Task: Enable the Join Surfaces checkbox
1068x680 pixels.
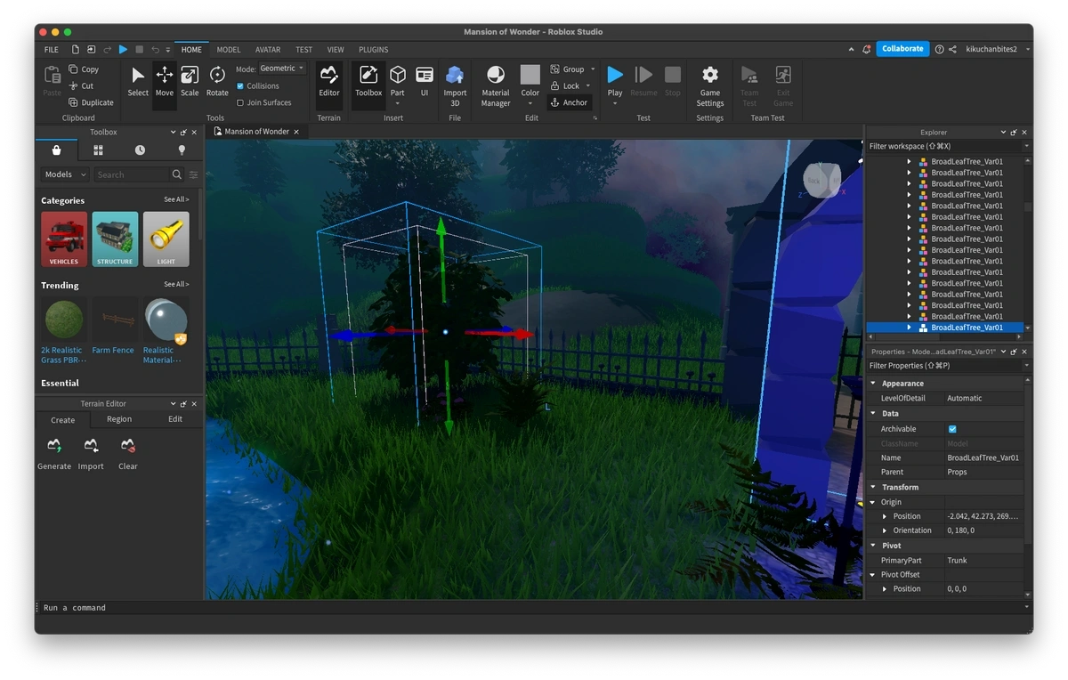Action: [240, 102]
